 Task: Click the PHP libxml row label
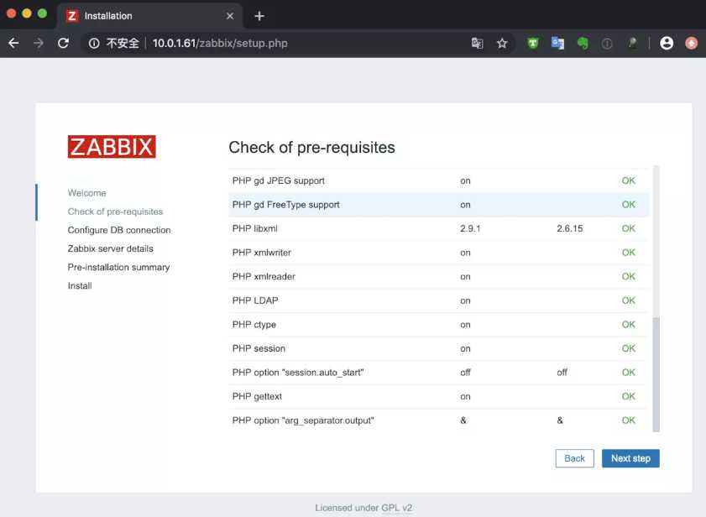[255, 229]
